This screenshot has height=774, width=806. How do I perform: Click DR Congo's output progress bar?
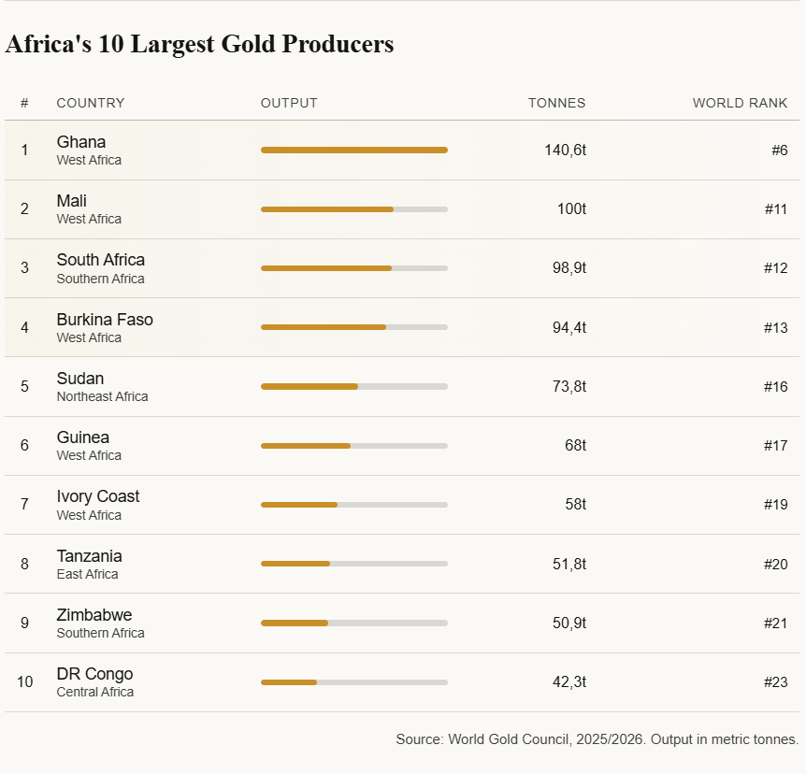[353, 682]
